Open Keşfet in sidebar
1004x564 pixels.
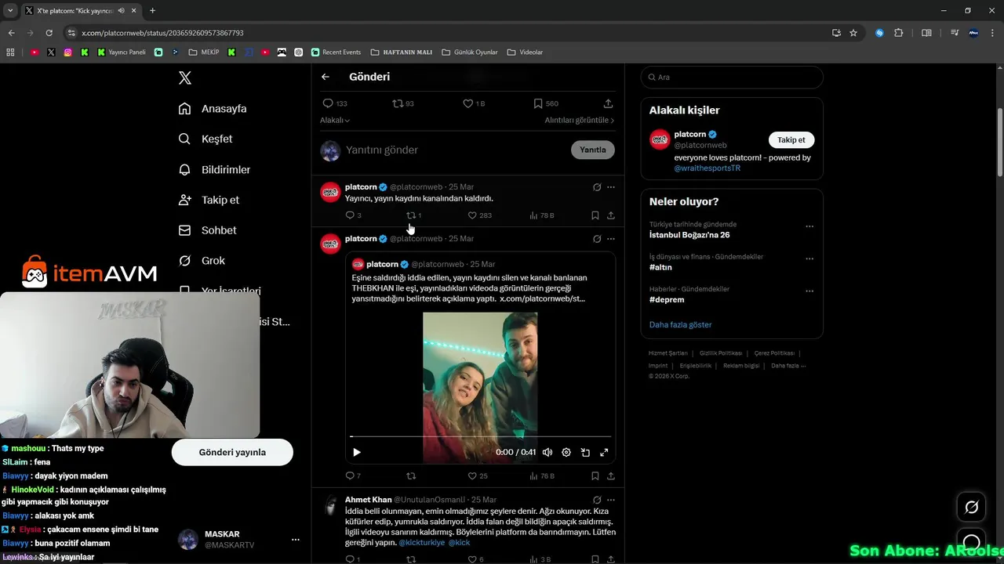[206, 139]
